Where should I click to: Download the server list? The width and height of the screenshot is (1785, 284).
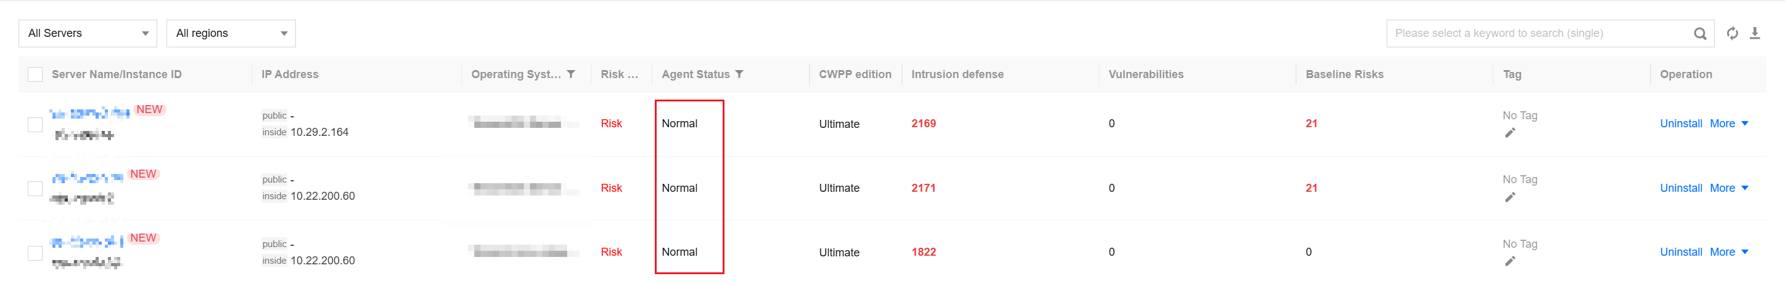coord(1755,33)
